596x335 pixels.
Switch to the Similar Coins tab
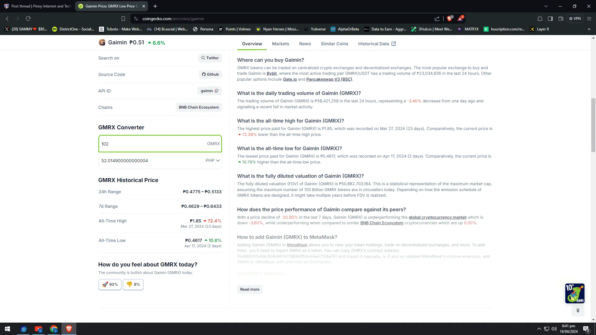[x=335, y=44]
